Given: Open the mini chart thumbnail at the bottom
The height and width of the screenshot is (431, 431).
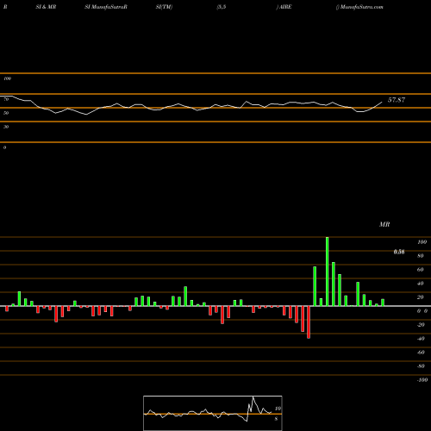Looking at the screenshot, I should pyautogui.click(x=213, y=413).
